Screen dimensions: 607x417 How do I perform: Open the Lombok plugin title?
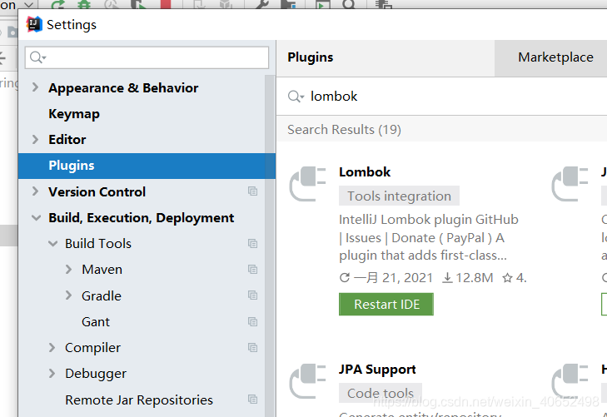coord(365,171)
